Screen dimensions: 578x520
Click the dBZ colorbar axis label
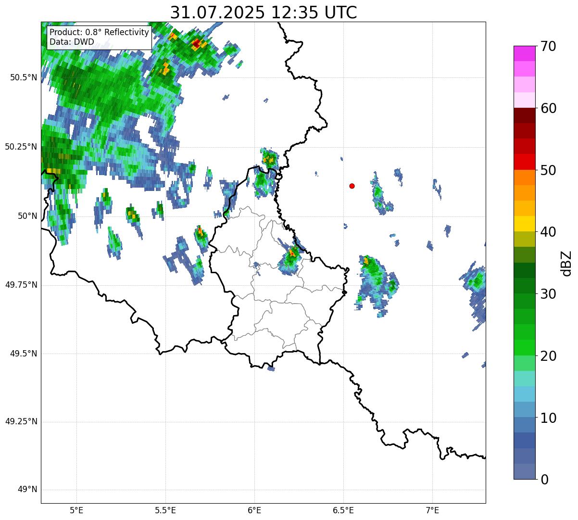click(566, 263)
